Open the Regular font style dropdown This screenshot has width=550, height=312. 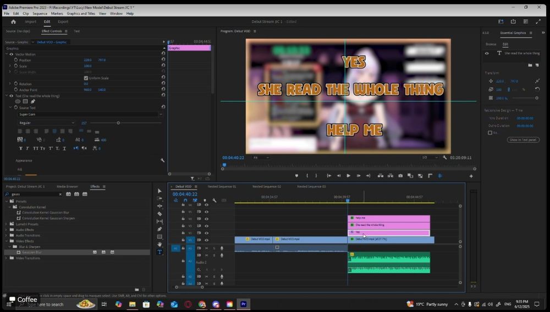coord(47,123)
